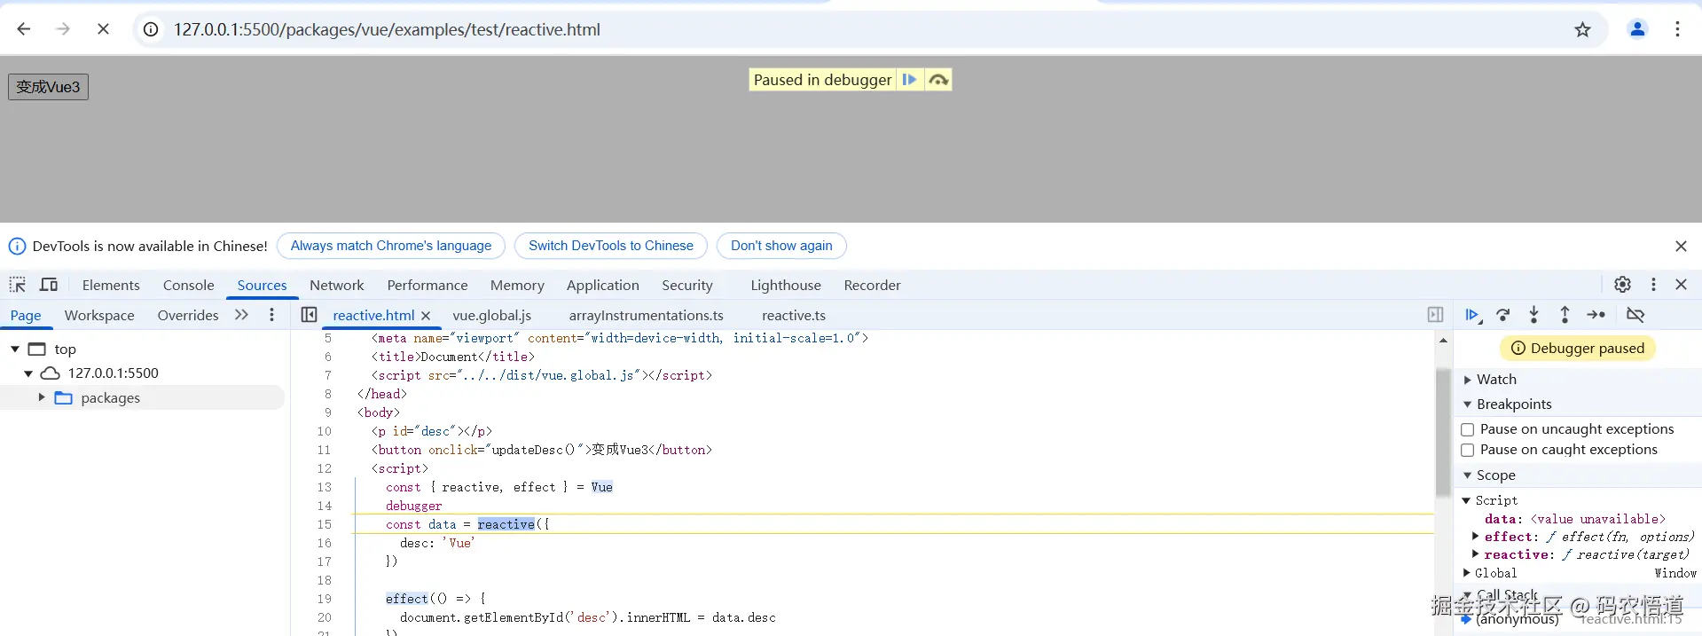Collapse the top frame tree node
This screenshot has height=636, width=1702.
[15, 349]
